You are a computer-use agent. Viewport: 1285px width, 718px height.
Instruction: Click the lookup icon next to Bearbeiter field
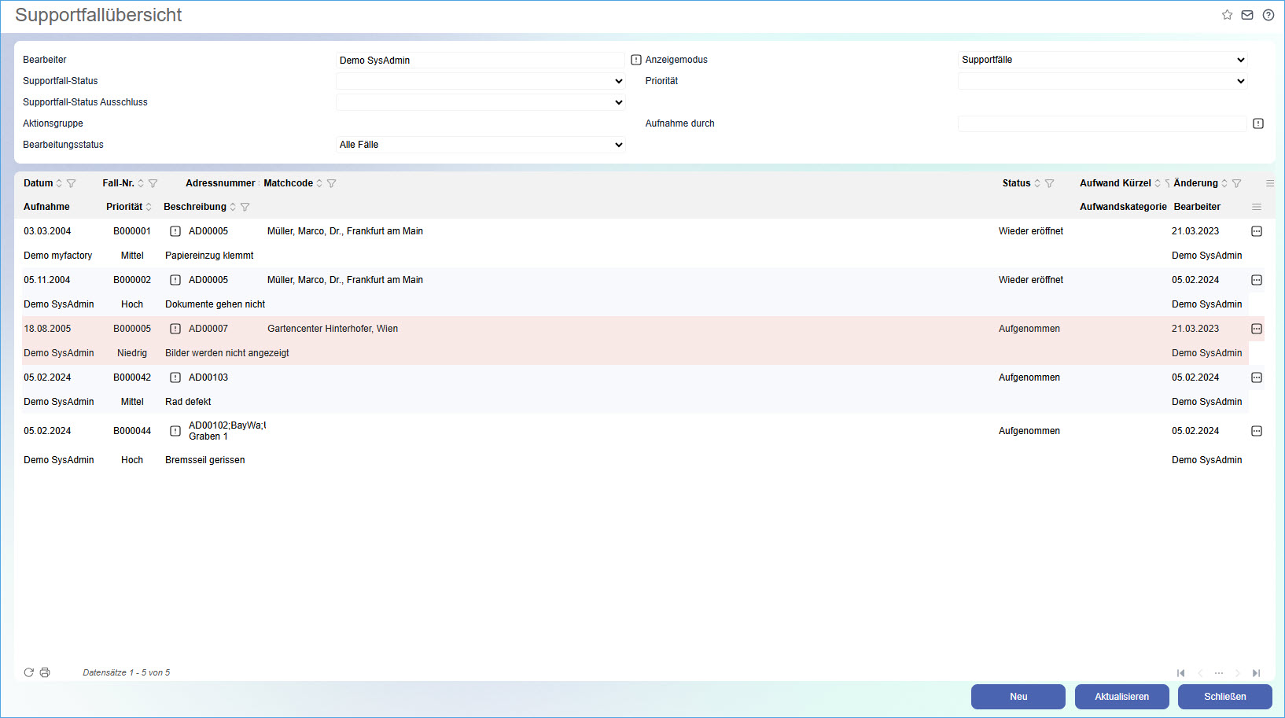click(x=636, y=60)
